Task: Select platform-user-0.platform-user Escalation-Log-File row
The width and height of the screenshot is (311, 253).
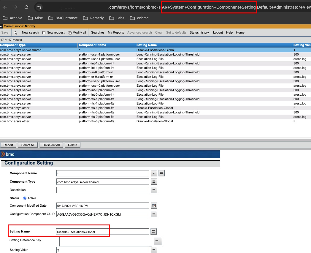Action: pos(155,86)
